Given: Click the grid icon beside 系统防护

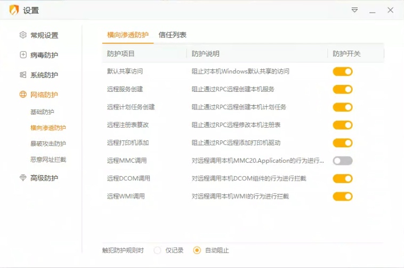Looking at the screenshot, I should tap(23, 75).
